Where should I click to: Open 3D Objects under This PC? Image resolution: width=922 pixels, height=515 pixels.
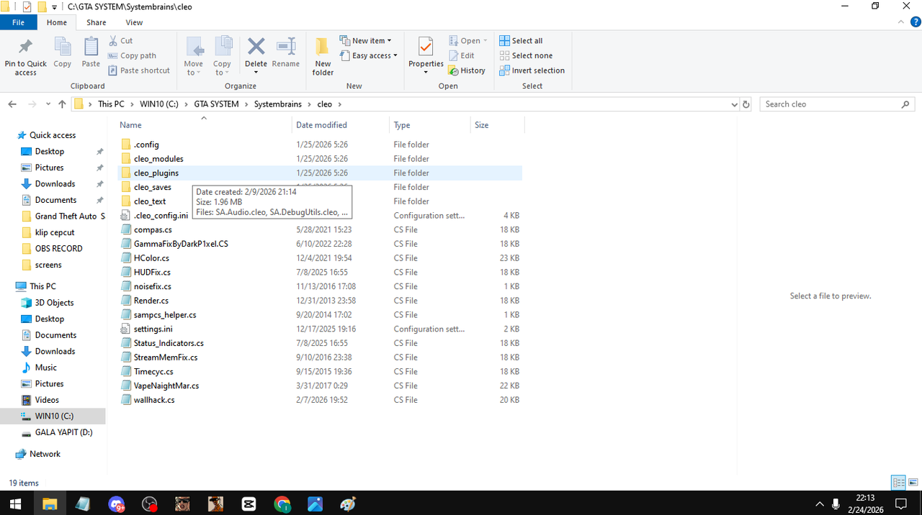click(x=54, y=303)
